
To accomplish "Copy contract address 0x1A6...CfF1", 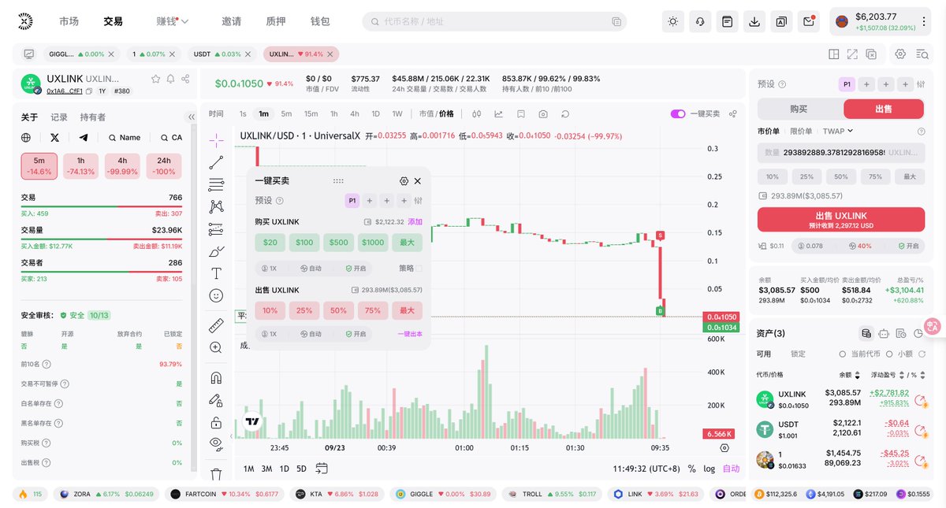I will pyautogui.click(x=88, y=91).
